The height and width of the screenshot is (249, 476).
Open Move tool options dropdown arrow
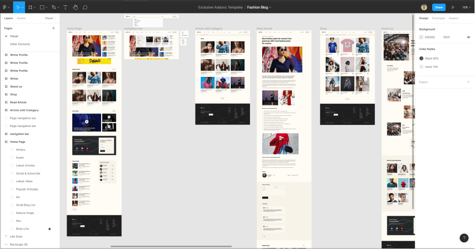coord(23,8)
